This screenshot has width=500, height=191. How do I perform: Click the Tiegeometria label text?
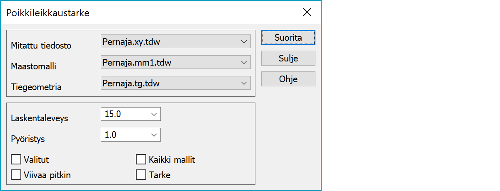pyautogui.click(x=36, y=87)
